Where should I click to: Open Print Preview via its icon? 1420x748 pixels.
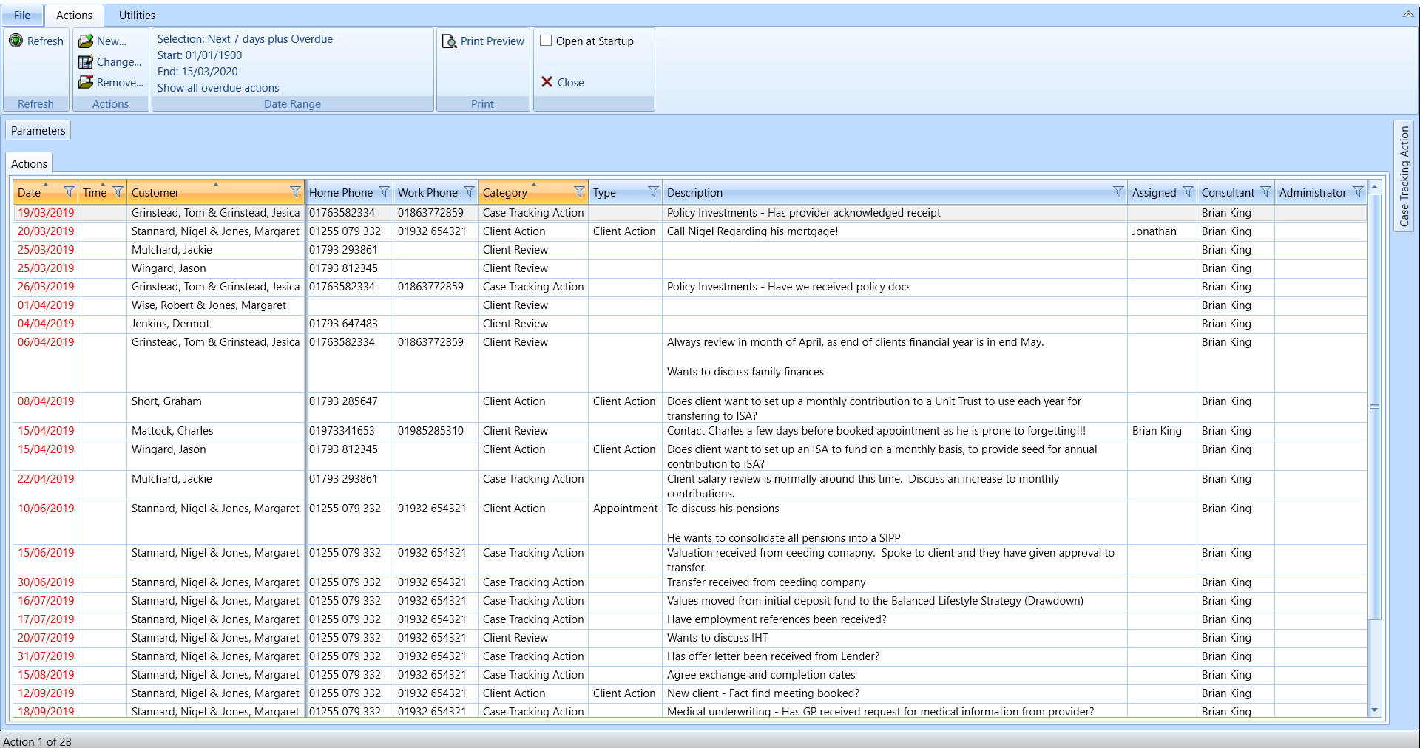click(449, 41)
